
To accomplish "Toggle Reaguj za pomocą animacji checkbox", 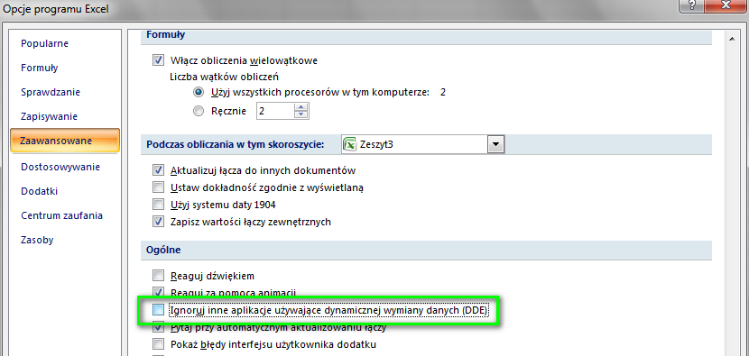I will (x=158, y=291).
